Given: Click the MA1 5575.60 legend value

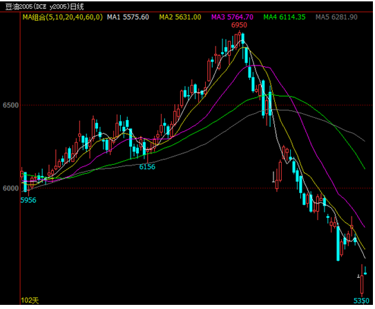Looking at the screenshot, I should pos(128,17).
